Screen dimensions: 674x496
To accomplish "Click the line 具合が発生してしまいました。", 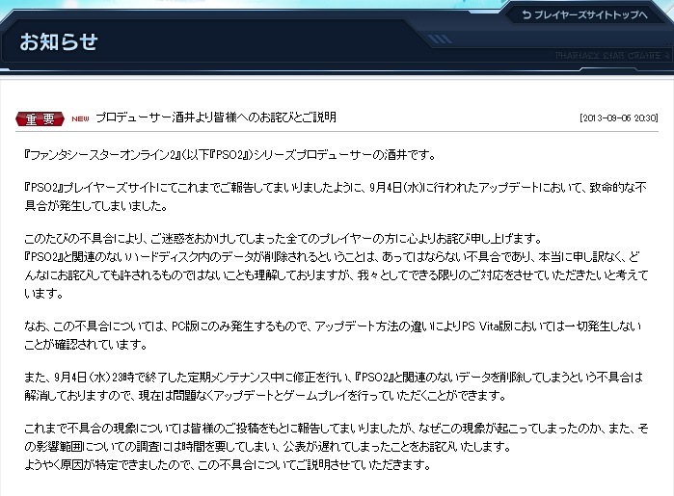I will tap(95, 206).
